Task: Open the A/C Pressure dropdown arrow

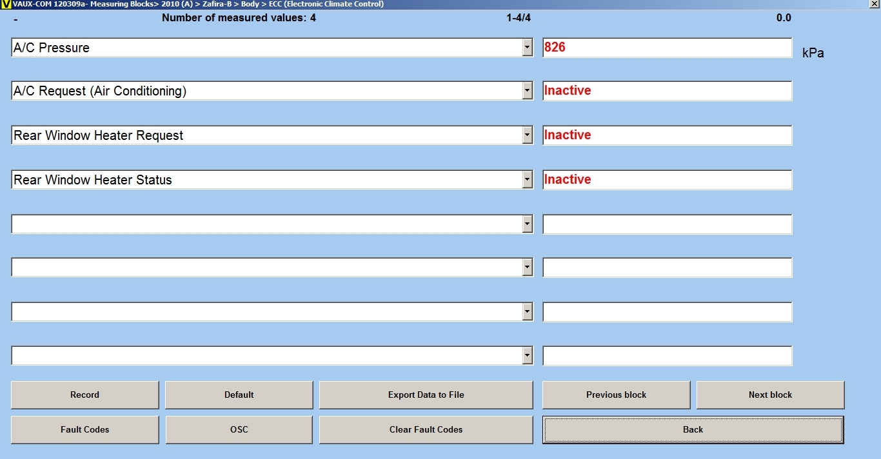Action: click(527, 48)
